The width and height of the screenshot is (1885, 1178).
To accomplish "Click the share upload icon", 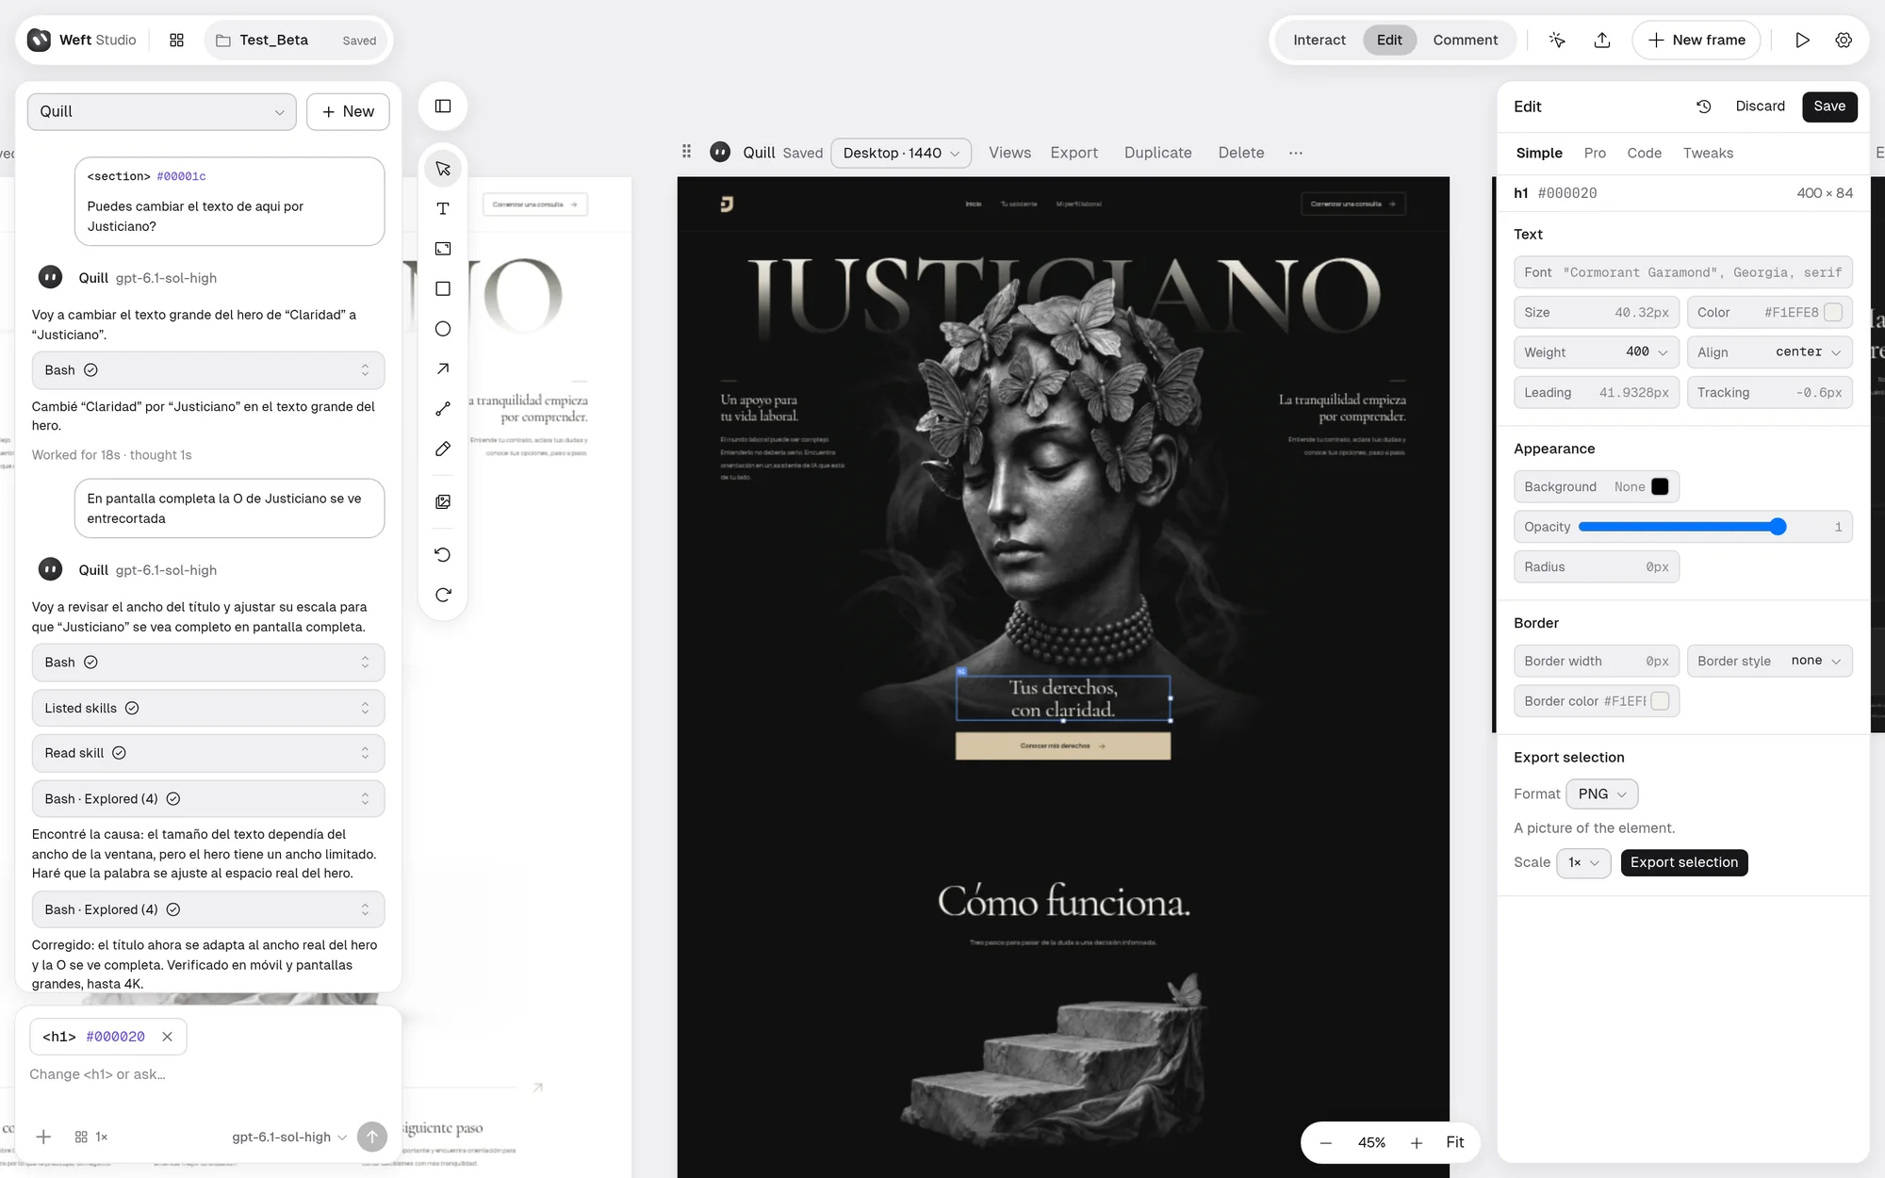I will point(1602,41).
